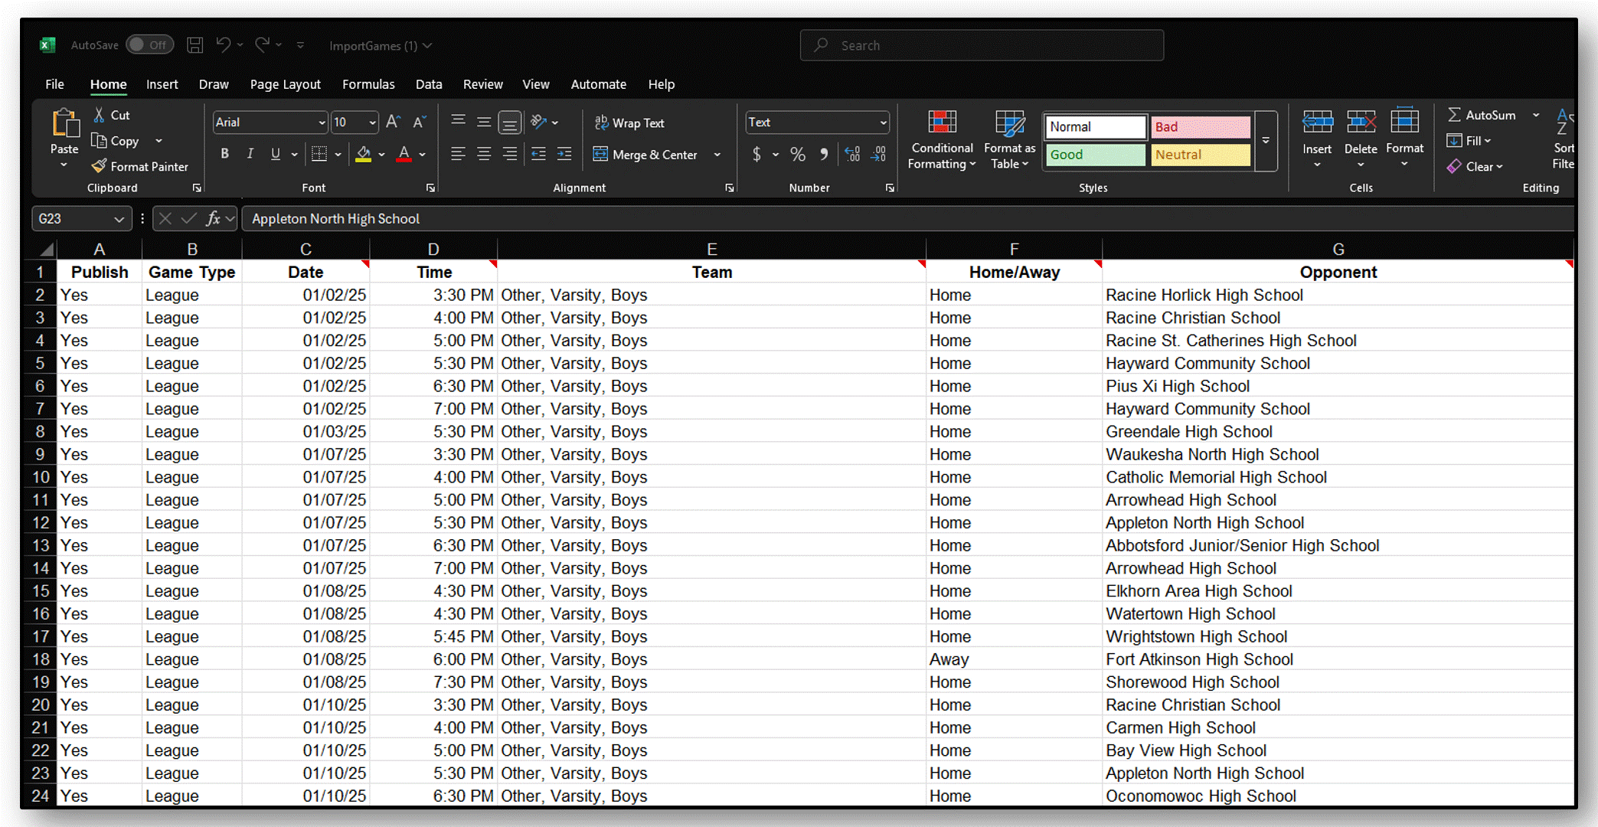Click AutoSum

pyautogui.click(x=1482, y=115)
